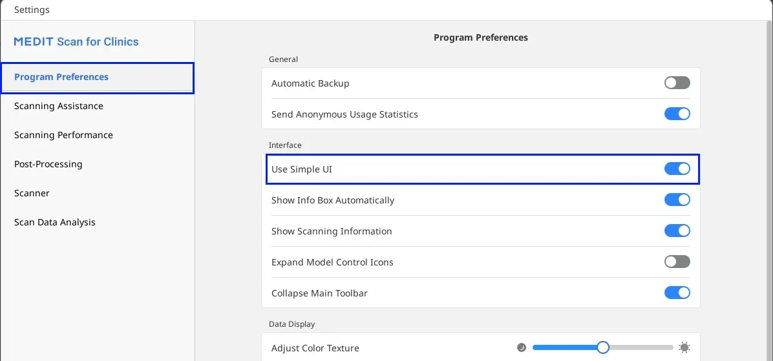Screen dimensions: 773x361
Task: Click the bright sun icon beside the color texture slider
Action: (x=684, y=347)
